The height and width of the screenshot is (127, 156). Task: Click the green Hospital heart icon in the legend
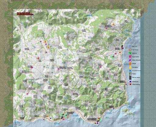tap(130, 53)
